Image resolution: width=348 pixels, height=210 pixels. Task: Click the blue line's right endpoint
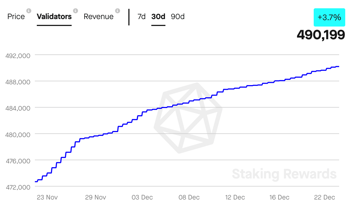click(x=339, y=67)
